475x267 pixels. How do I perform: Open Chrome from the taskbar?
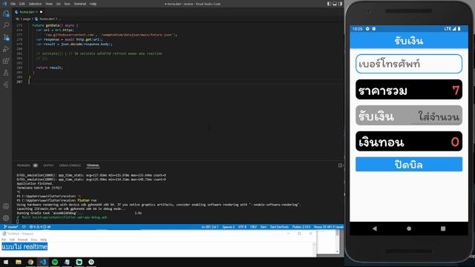point(30,262)
